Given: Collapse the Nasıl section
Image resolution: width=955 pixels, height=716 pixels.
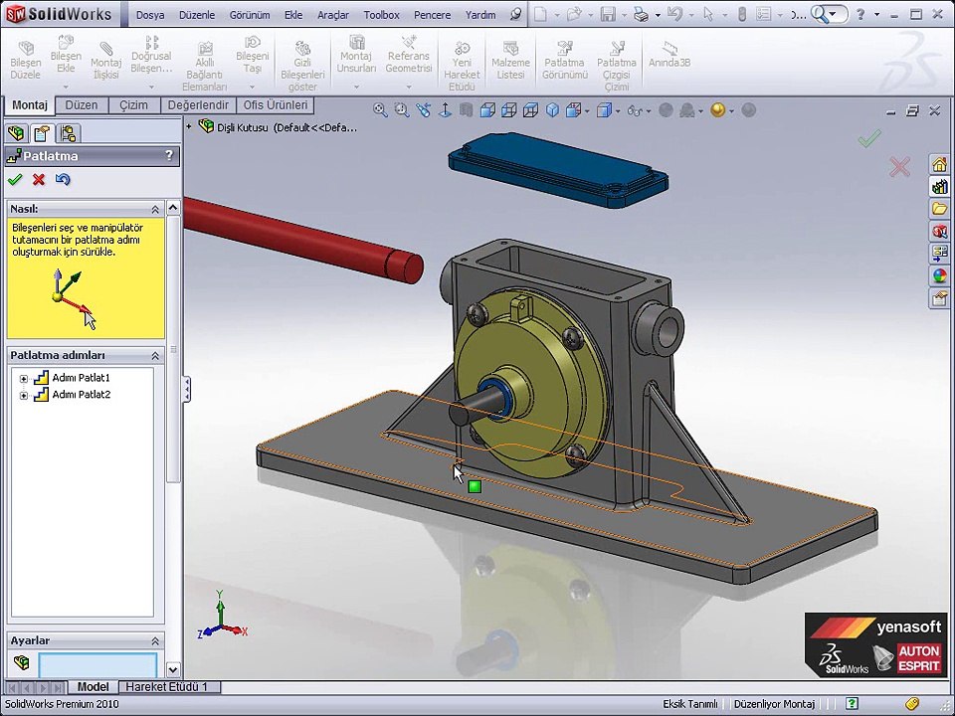Looking at the screenshot, I should tap(155, 210).
